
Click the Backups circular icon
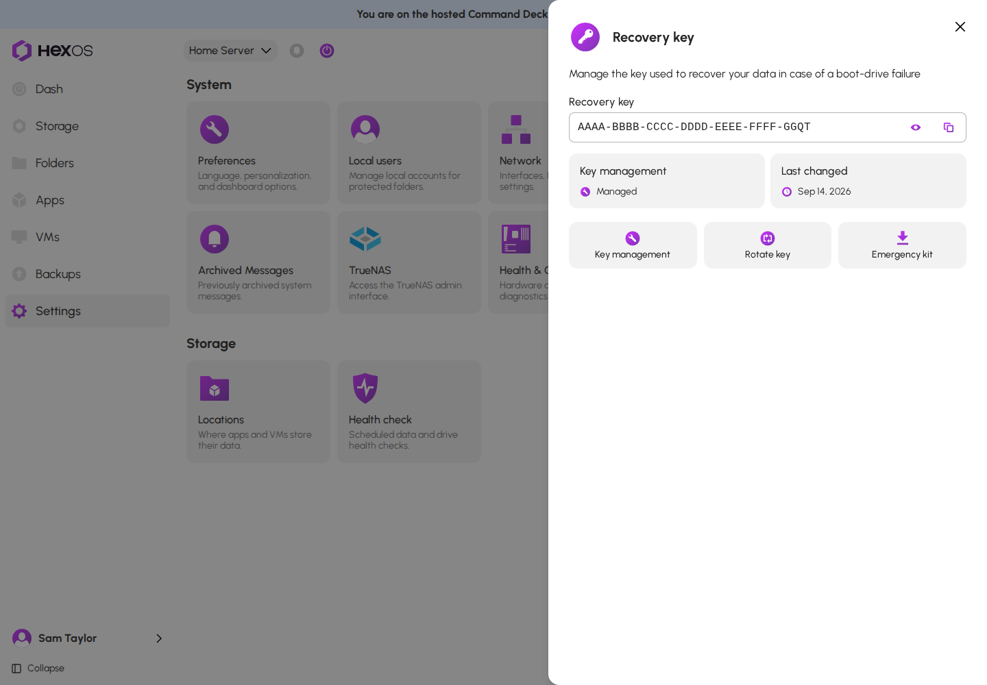tap(19, 274)
